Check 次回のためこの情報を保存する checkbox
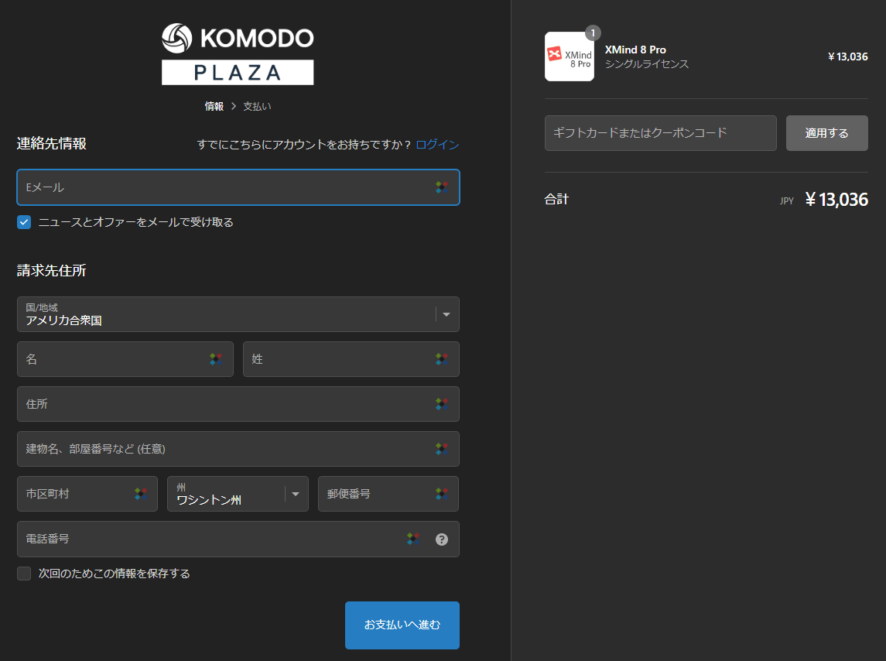886x661 pixels. [24, 574]
